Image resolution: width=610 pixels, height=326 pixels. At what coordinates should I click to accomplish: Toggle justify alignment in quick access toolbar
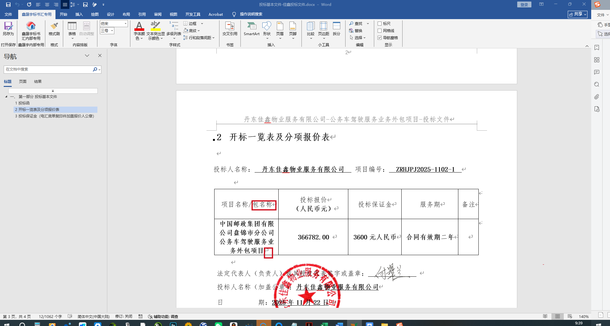pyautogui.click(x=65, y=5)
